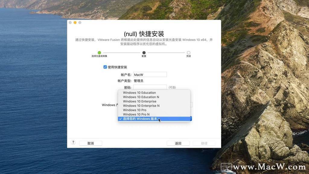Select Windows 10 Enterprise N entry

(154, 105)
